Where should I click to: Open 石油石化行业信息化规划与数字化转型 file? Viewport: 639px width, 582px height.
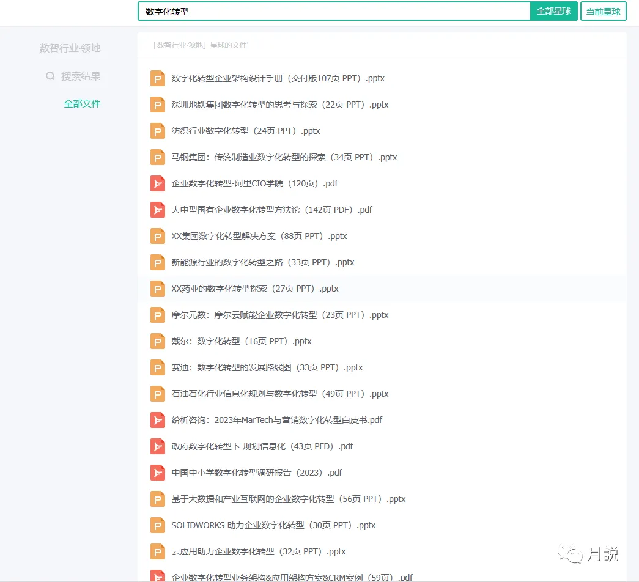click(x=280, y=394)
